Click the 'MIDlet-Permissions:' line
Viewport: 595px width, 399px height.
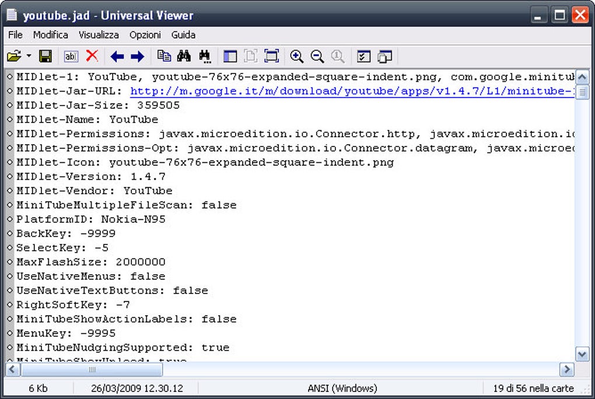pos(295,134)
